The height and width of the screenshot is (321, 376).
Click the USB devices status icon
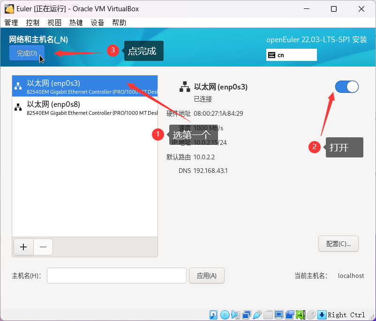pos(257,315)
